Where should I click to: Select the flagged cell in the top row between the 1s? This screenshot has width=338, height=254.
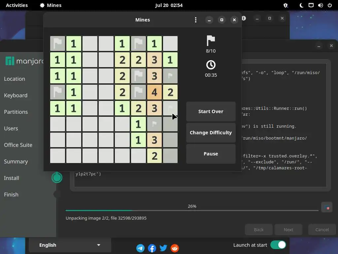[138, 44]
